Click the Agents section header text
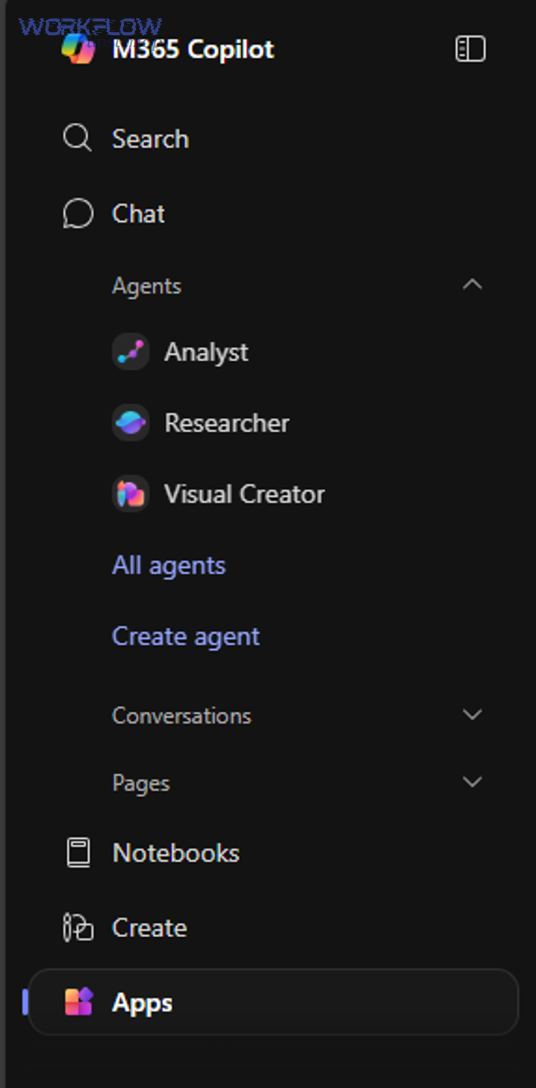The image size is (536, 1088). pos(147,287)
